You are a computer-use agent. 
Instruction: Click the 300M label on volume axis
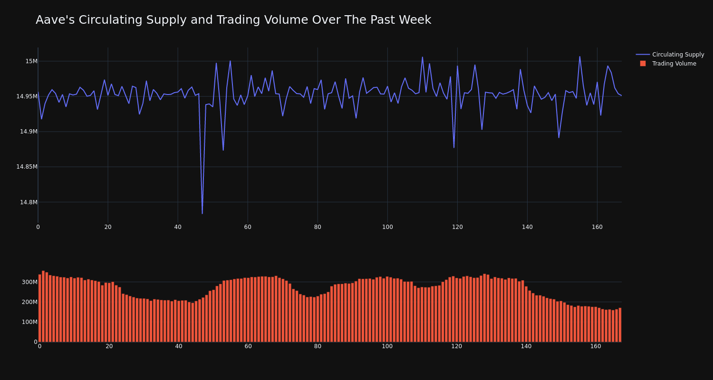point(29,282)
